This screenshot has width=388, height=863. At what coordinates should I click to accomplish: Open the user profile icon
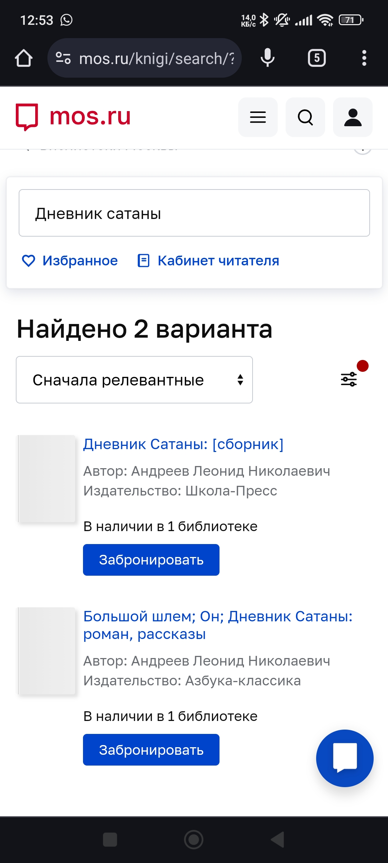[353, 117]
